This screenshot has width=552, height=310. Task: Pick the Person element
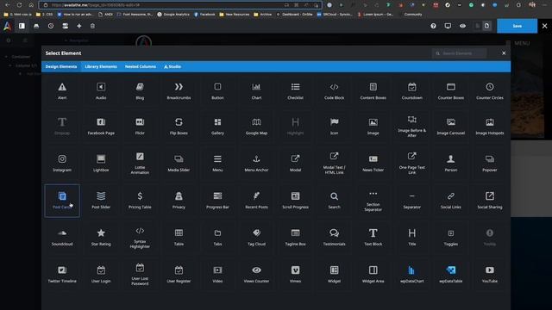coord(451,163)
